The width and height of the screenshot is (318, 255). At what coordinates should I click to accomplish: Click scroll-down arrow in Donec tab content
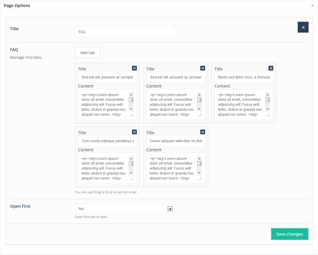click(x=199, y=173)
